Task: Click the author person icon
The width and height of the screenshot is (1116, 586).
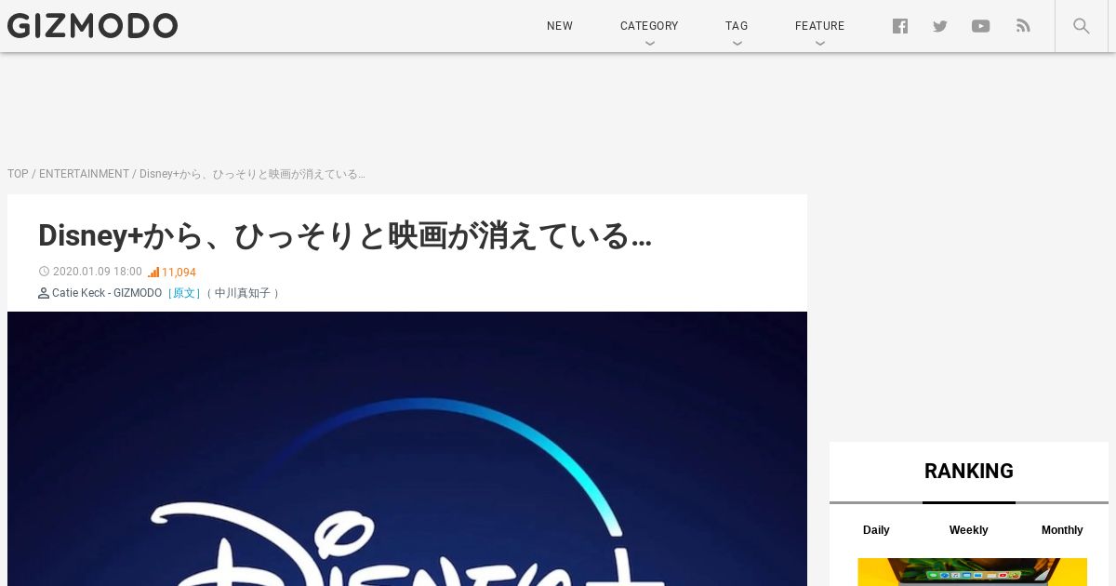Action: pos(44,293)
